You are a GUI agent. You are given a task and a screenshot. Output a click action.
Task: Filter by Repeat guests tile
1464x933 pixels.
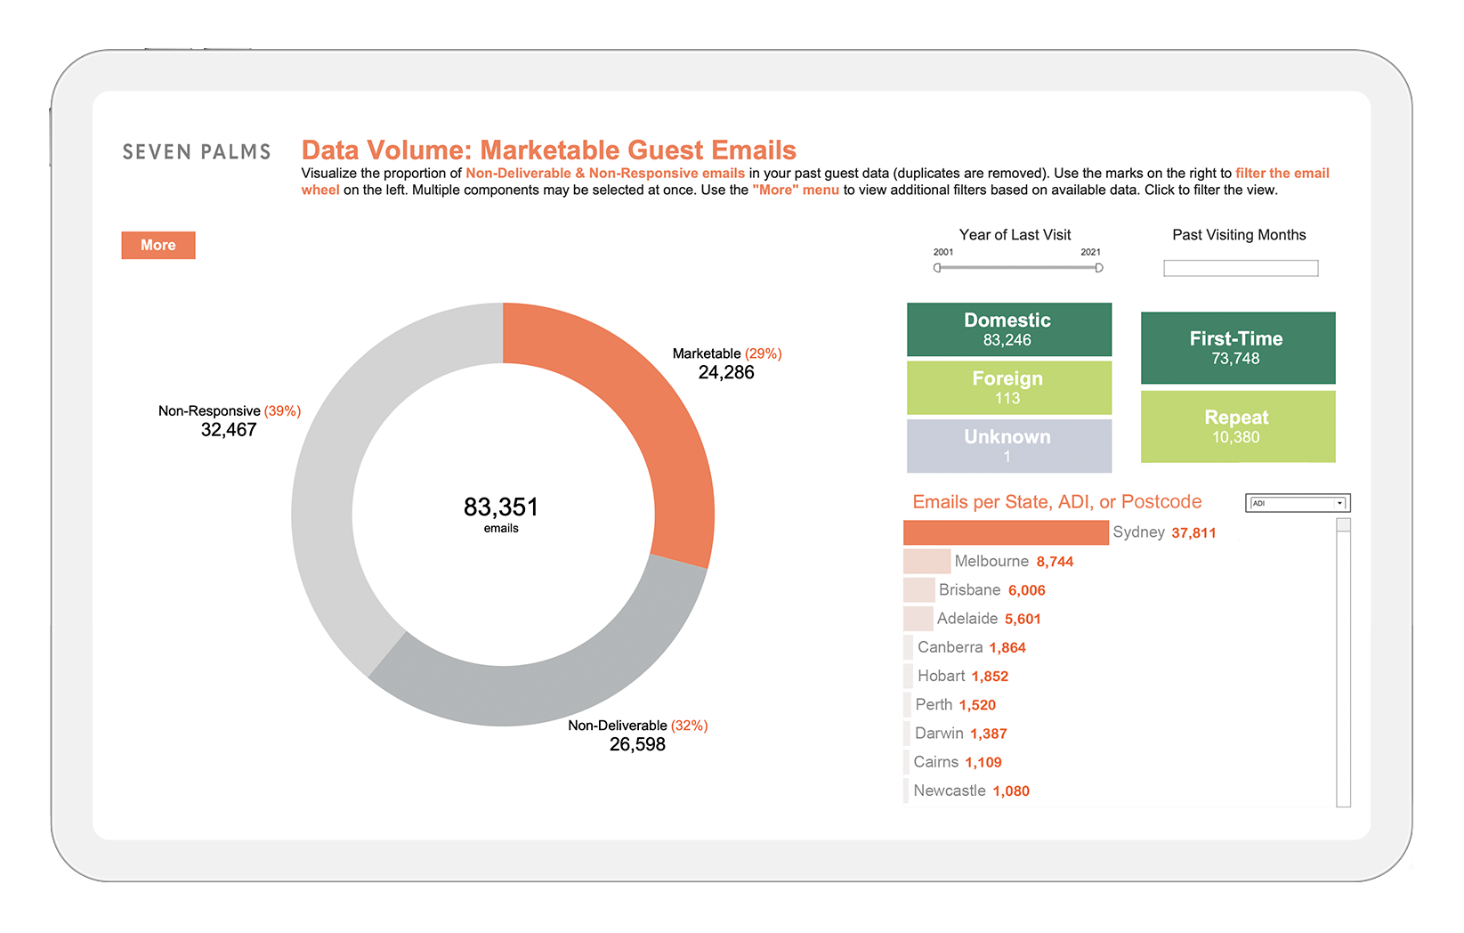1238,426
